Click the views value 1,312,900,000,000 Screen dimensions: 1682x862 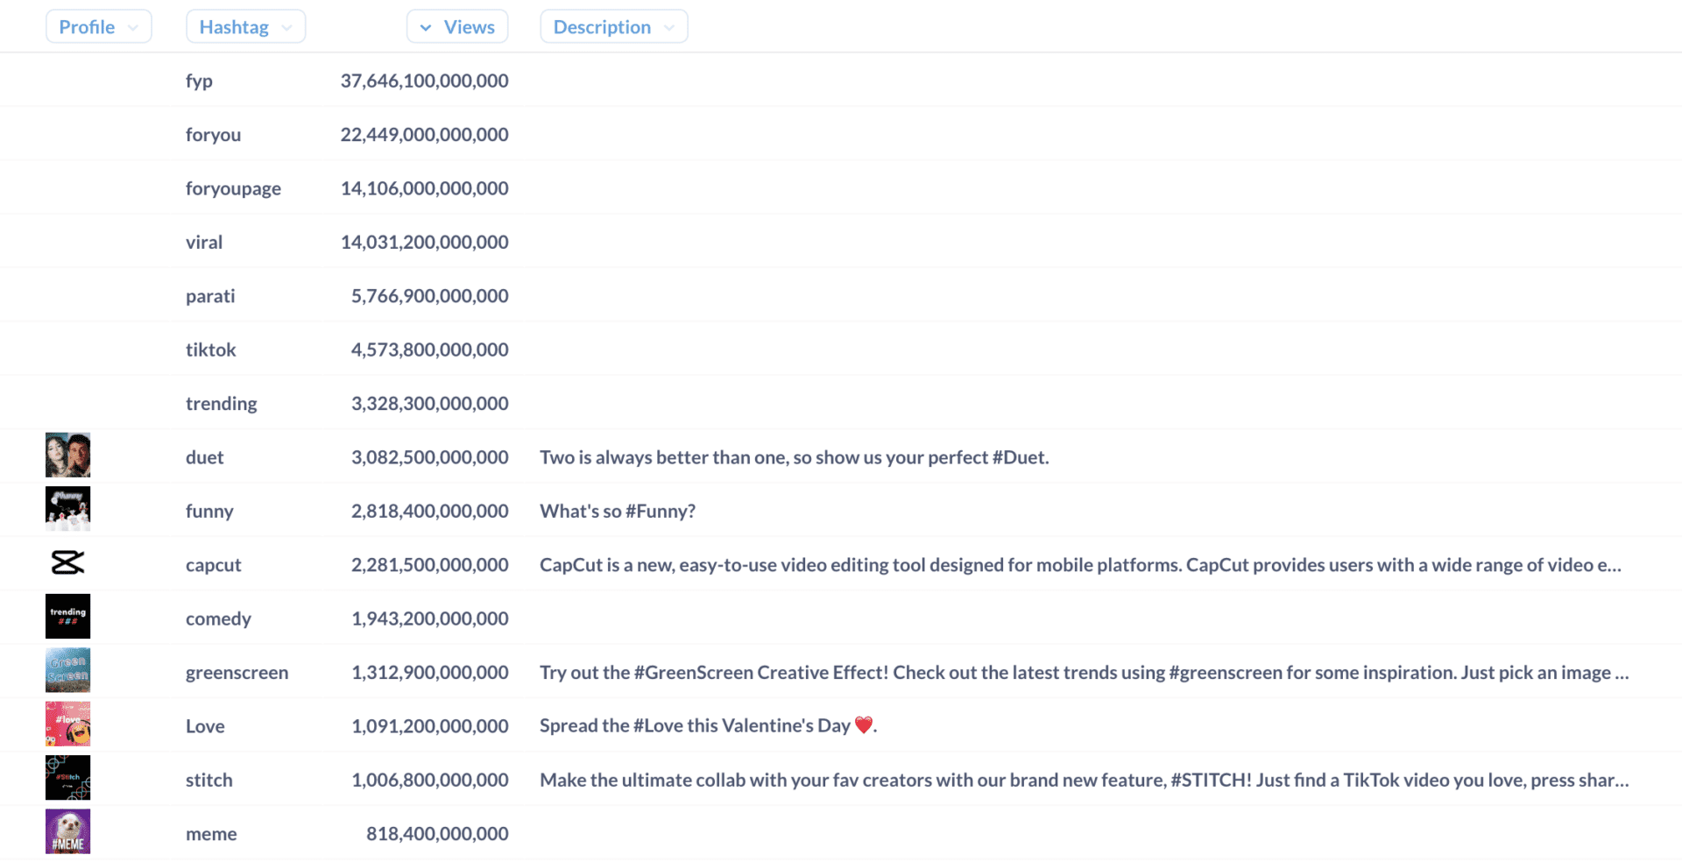[x=430, y=673]
